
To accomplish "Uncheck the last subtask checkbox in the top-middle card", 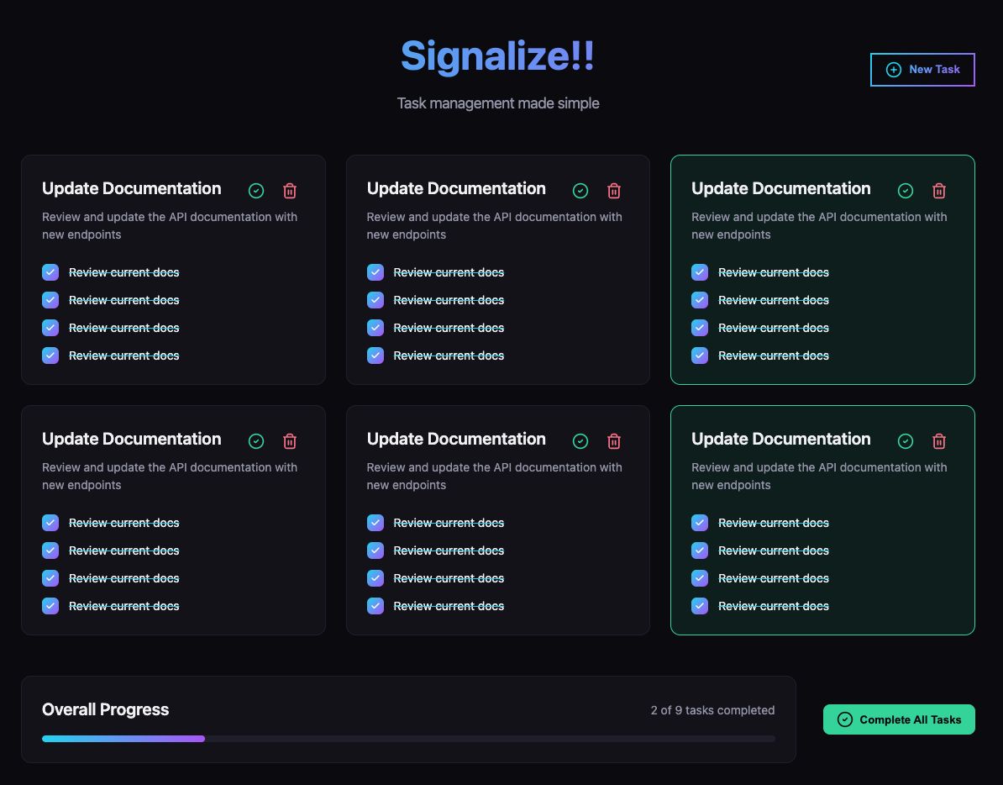I will click(375, 356).
